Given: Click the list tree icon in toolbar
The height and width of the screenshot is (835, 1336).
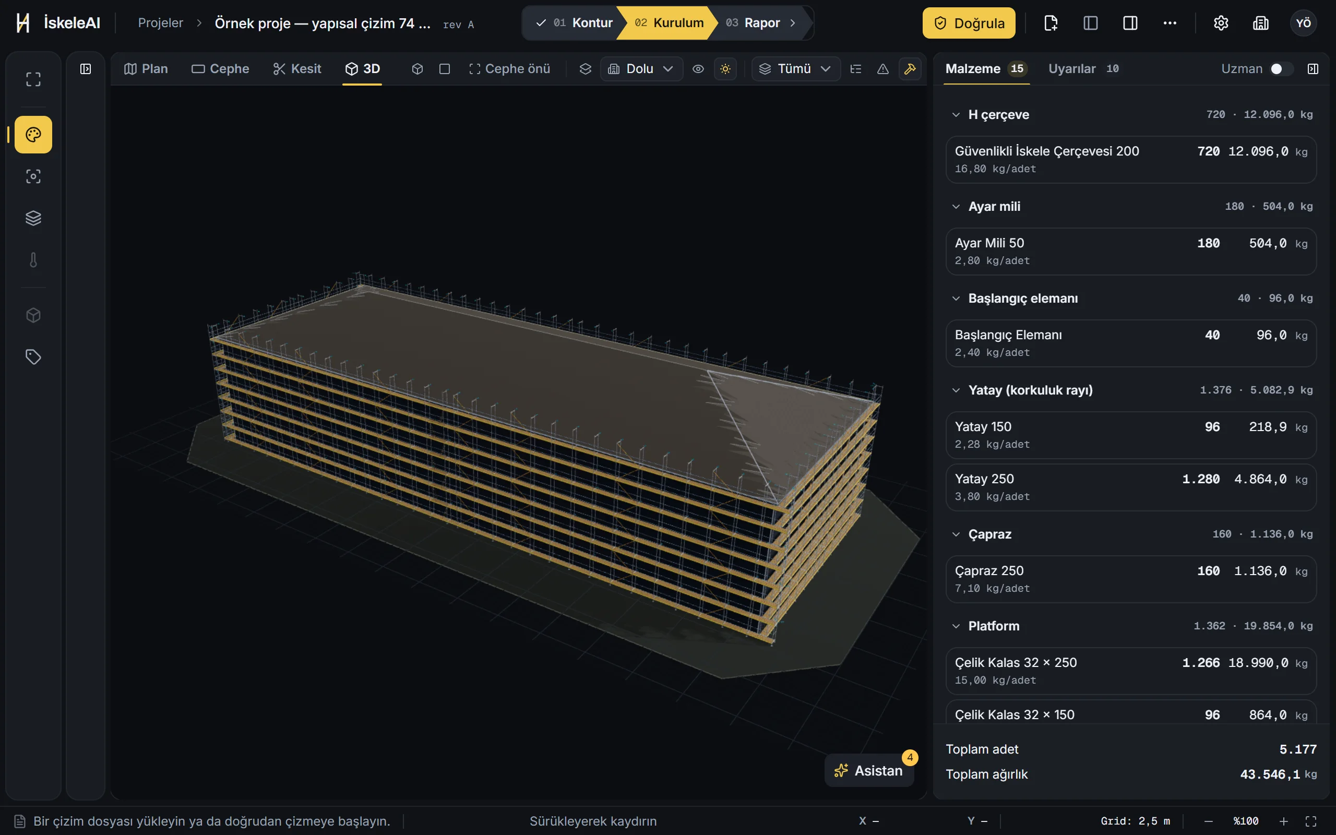Looking at the screenshot, I should click(856, 69).
